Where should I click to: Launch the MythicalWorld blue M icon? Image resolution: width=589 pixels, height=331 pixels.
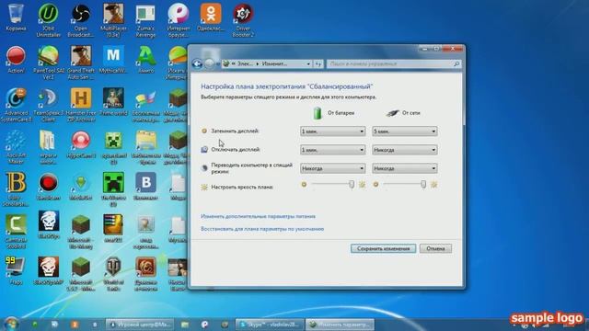click(x=113, y=59)
